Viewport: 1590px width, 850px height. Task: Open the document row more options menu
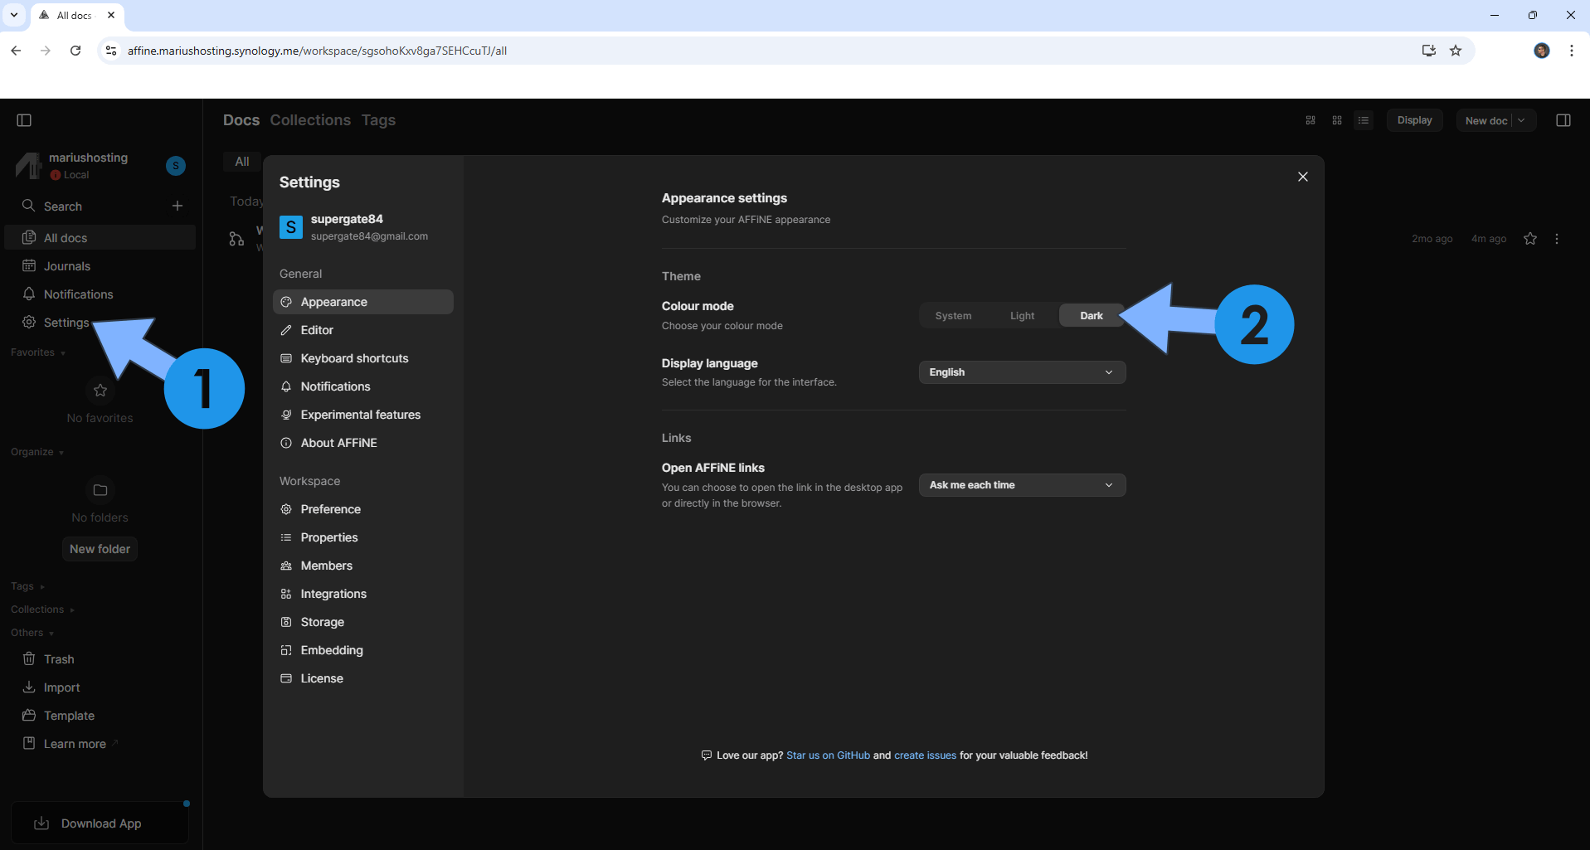(x=1557, y=239)
